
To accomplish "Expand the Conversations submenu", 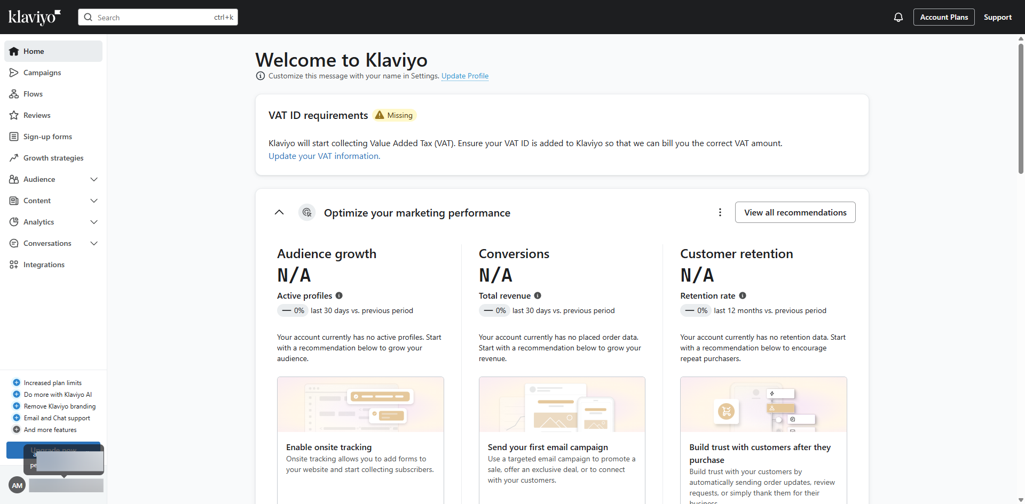I will point(94,243).
